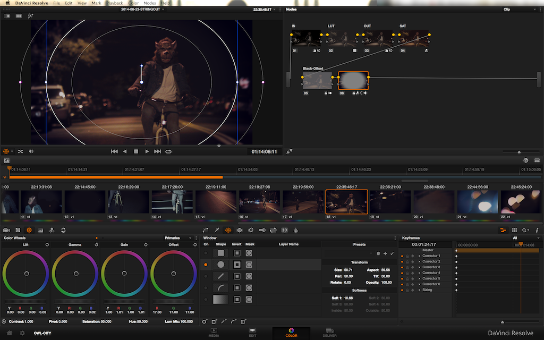Image resolution: width=544 pixels, height=340 pixels.
Task: Open the RGB Mixer palette icon
Action: tap(40, 230)
